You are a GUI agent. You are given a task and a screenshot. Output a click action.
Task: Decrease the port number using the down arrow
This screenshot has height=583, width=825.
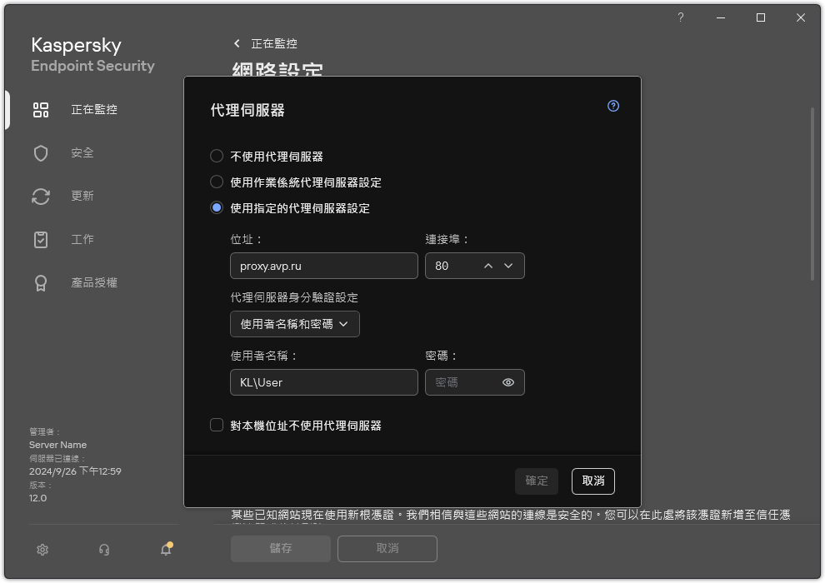coord(508,266)
